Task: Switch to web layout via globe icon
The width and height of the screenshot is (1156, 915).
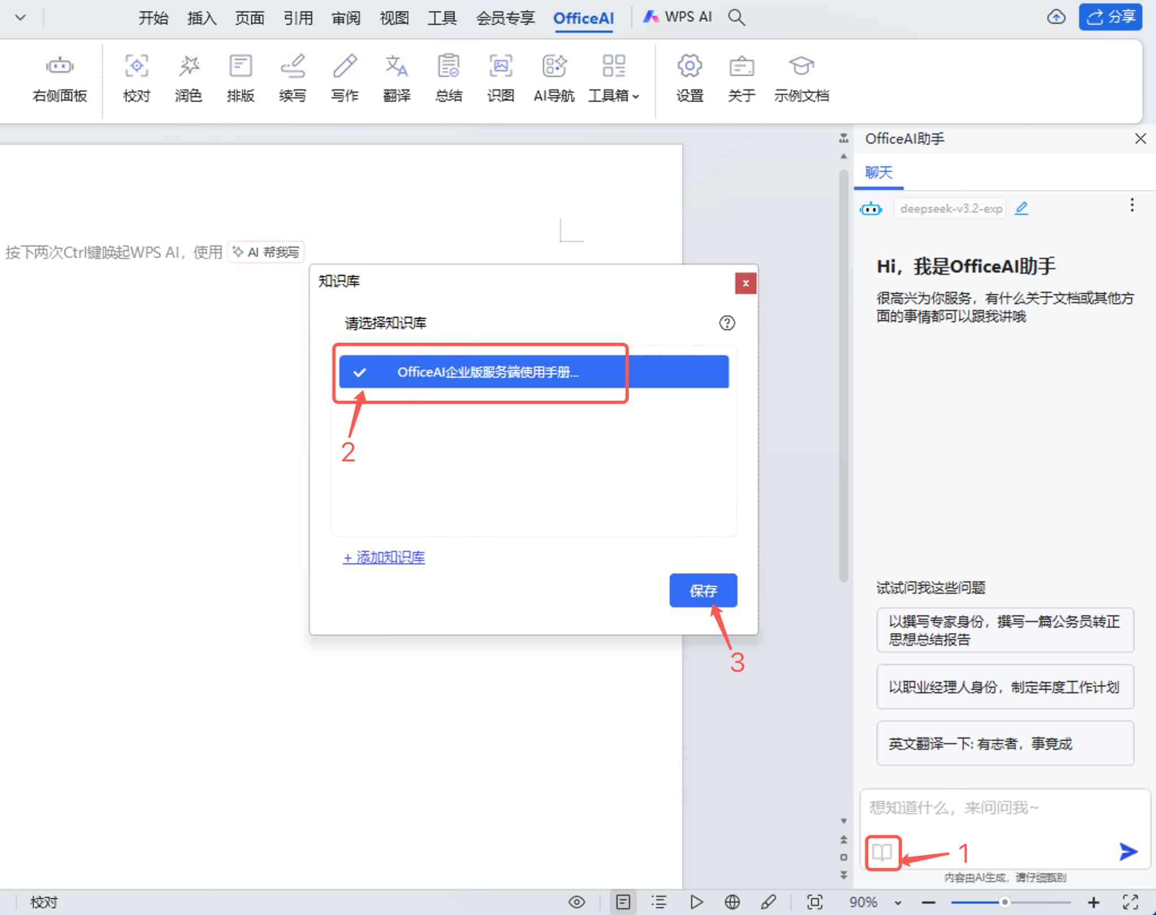Action: (x=732, y=901)
